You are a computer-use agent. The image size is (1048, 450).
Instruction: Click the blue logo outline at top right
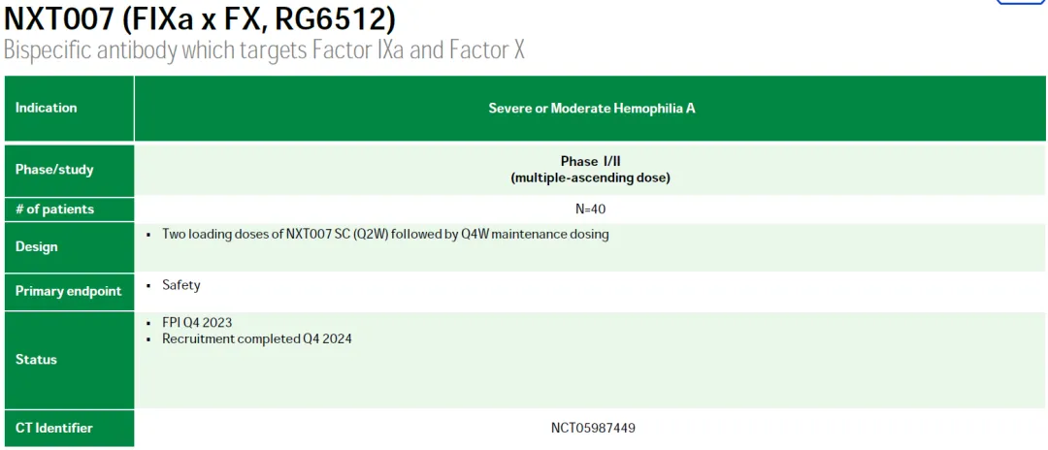(x=1021, y=3)
